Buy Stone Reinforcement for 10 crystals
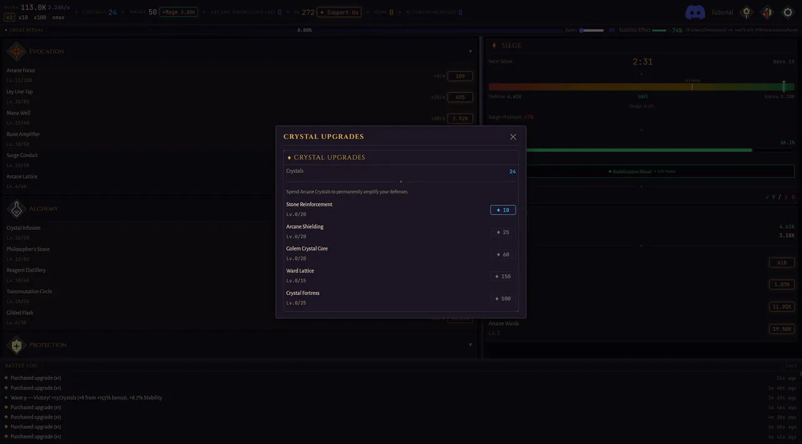Viewport: 802px width, 444px height. [503, 210]
